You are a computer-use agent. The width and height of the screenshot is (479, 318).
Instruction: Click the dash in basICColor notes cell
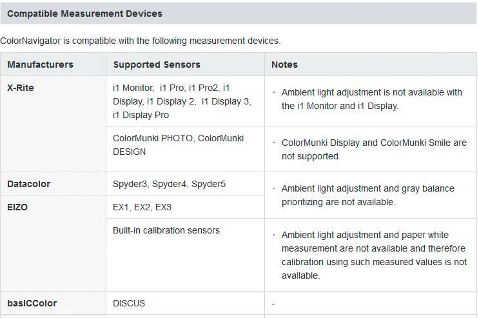(273, 304)
